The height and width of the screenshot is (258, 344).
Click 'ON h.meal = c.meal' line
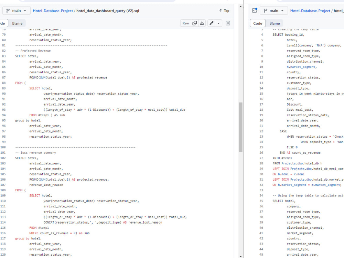288,174
